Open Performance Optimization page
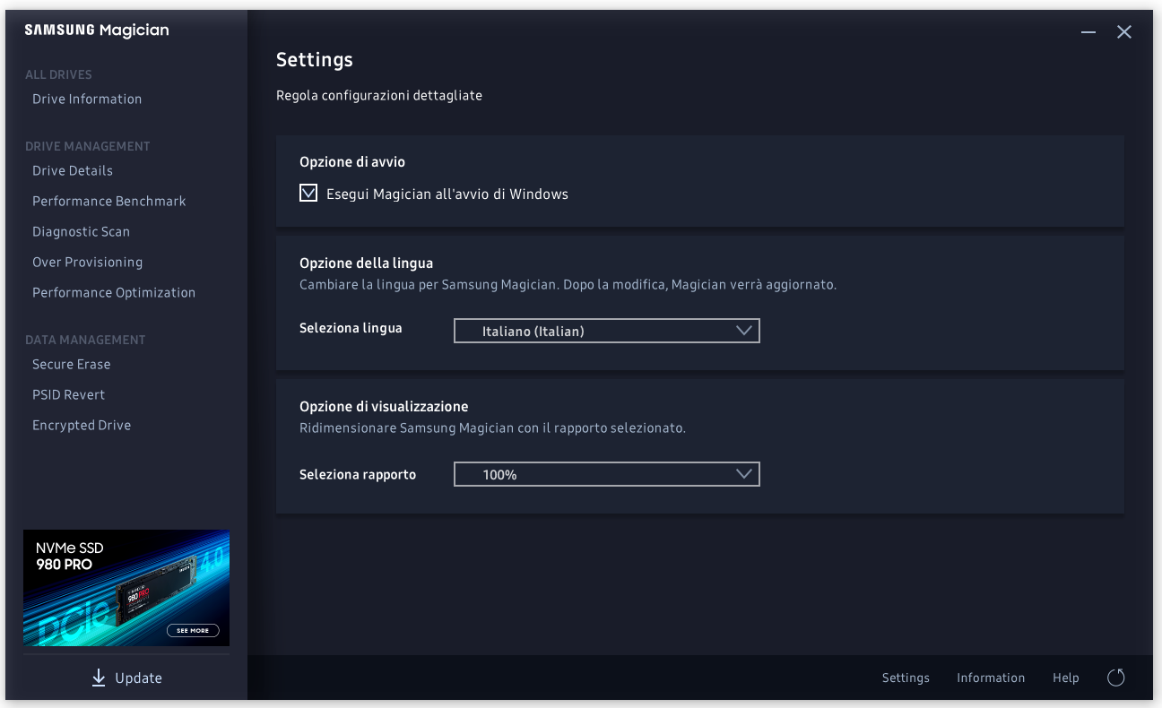 [114, 292]
